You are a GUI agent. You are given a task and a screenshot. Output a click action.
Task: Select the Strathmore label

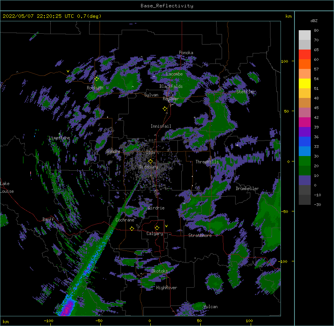[x=200, y=235]
